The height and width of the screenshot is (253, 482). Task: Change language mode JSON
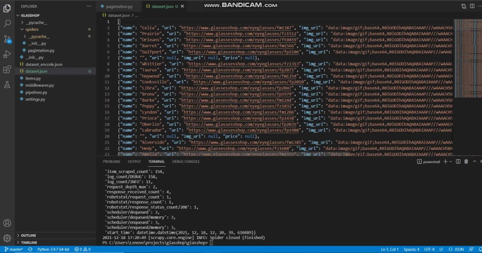pyautogui.click(x=456, y=249)
